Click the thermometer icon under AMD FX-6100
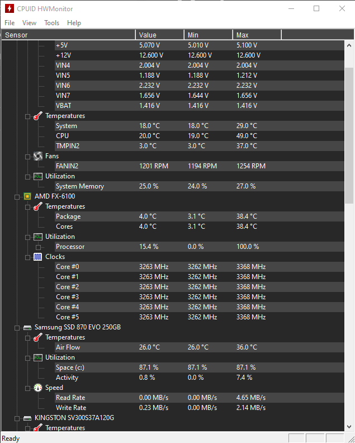 point(38,206)
